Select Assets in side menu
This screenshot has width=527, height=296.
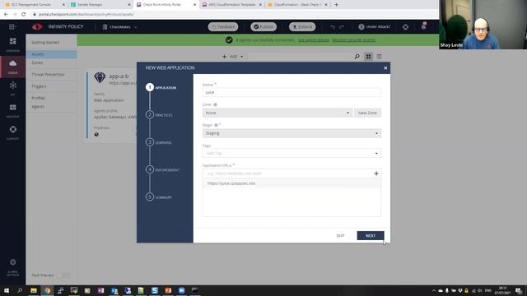(x=52, y=54)
